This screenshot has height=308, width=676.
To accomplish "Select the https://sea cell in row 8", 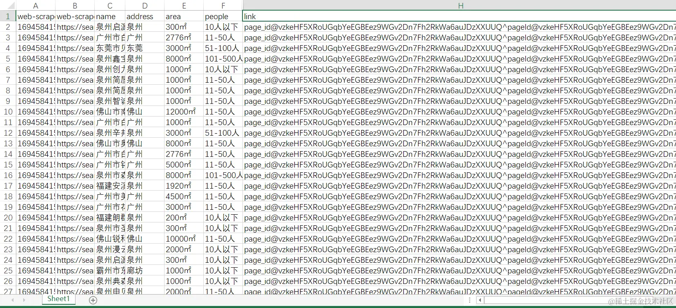I will tap(75, 90).
